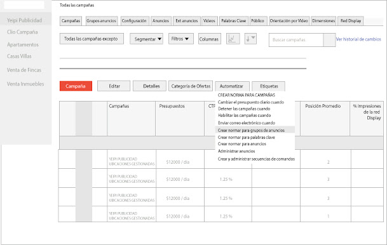Open the Segmentar dropdown
This screenshot has width=387, height=245.
click(x=146, y=39)
